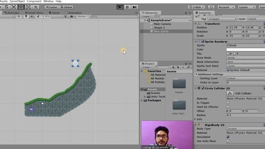Viewport: 265px width, 149px height.
Task: Lock the Hierarchy panel
Action: click(x=186, y=13)
